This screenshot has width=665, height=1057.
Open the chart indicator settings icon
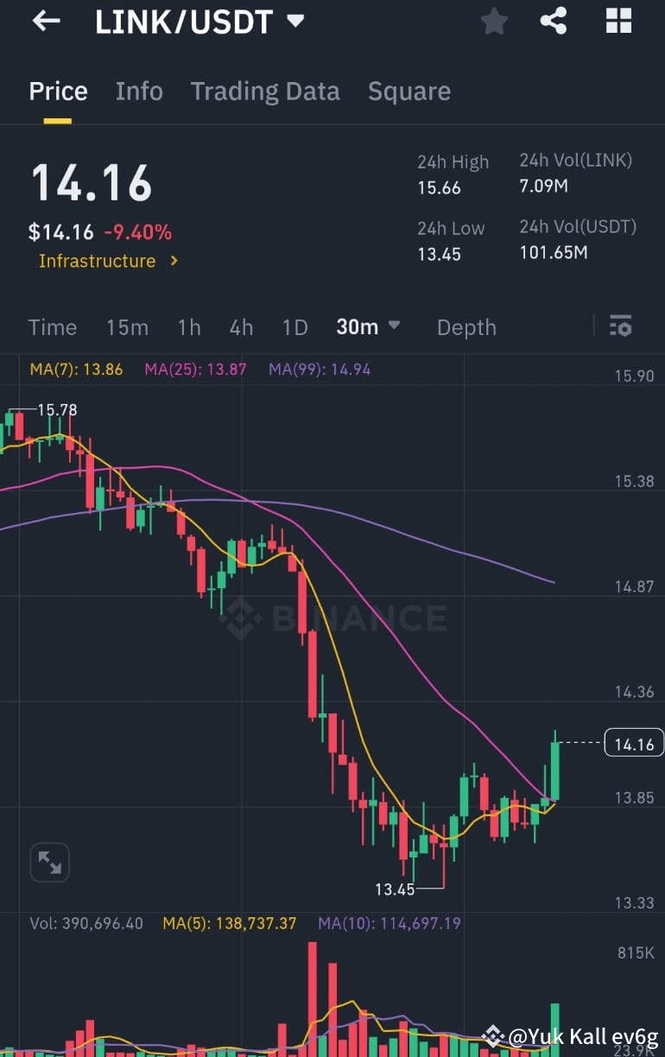(621, 326)
